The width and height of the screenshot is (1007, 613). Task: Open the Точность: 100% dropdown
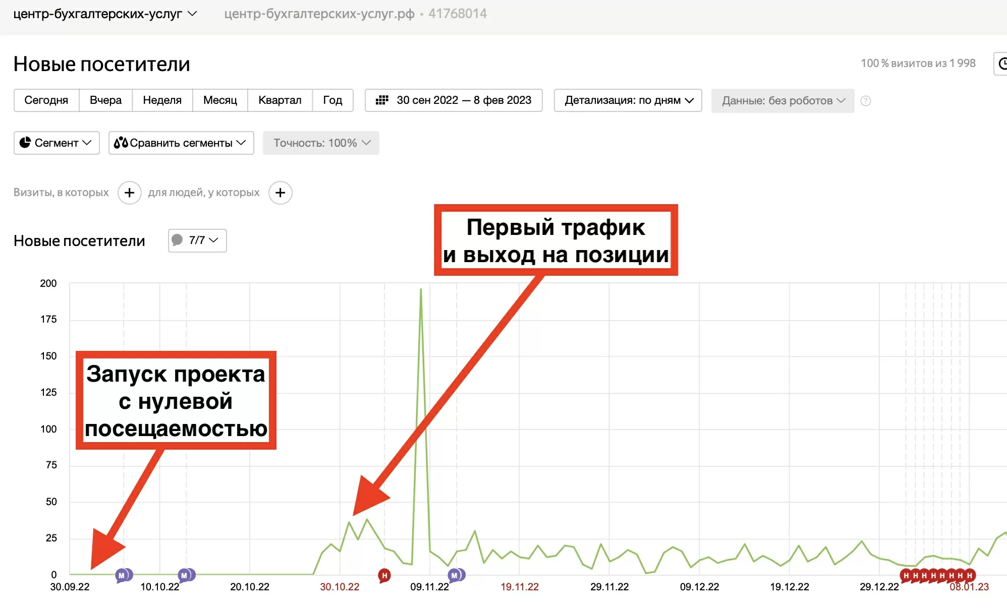pyautogui.click(x=321, y=143)
